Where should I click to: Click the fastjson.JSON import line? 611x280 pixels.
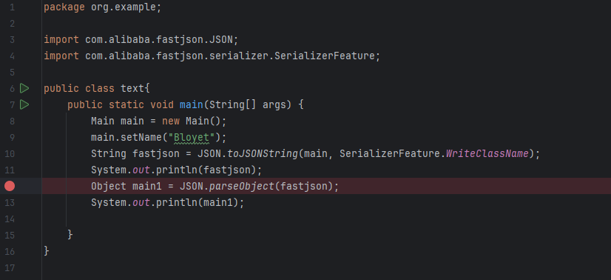[141, 39]
